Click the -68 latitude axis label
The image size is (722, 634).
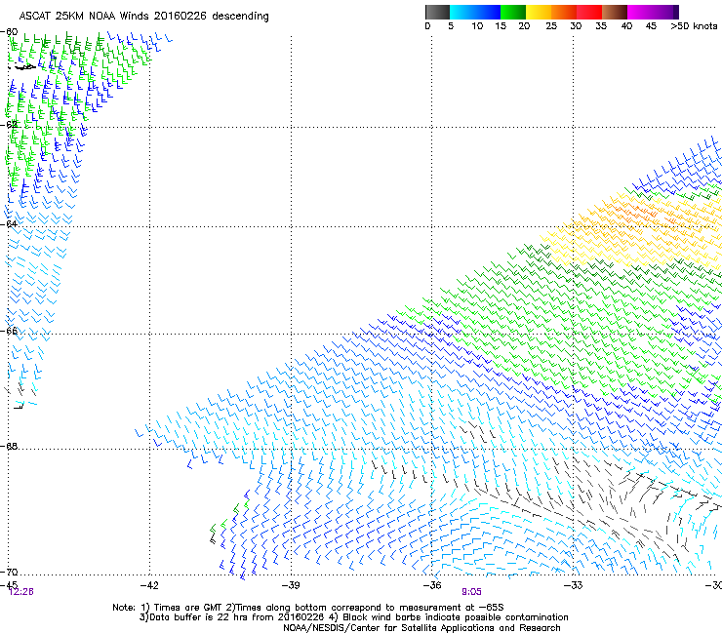pos(9,446)
